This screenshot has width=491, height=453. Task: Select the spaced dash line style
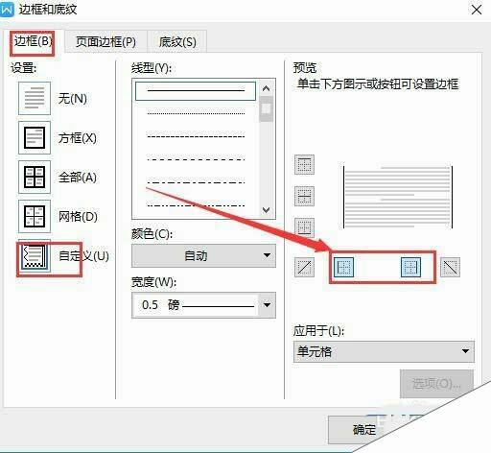[x=196, y=159]
